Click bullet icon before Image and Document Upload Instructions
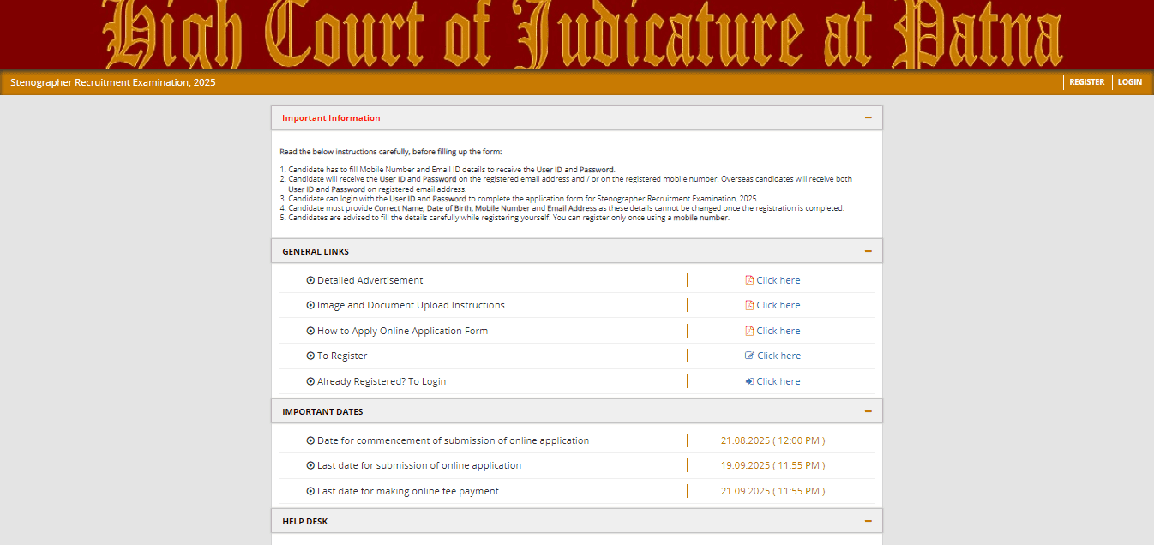Image resolution: width=1154 pixels, height=545 pixels. tap(310, 305)
